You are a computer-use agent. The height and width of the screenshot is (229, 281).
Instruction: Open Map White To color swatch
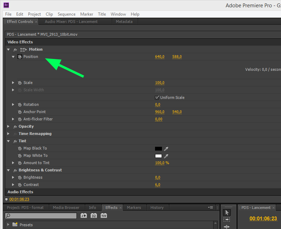pos(158,156)
